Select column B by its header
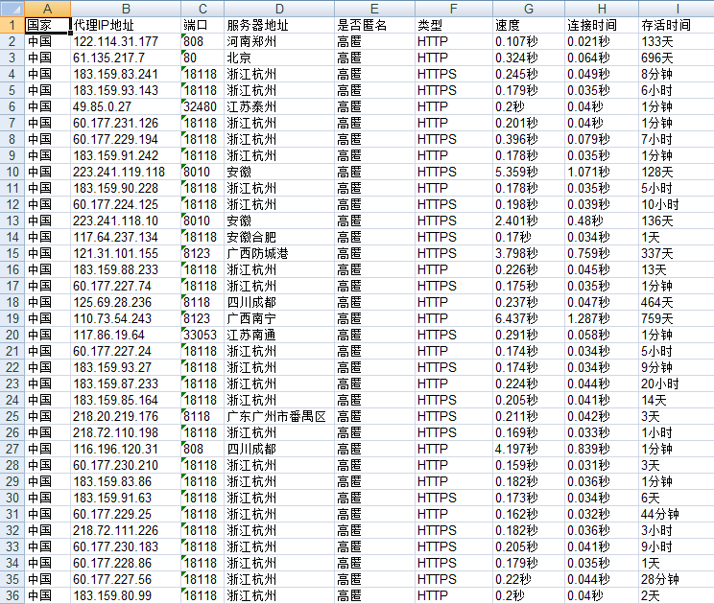Viewport: 714px width, 604px height. click(125, 8)
